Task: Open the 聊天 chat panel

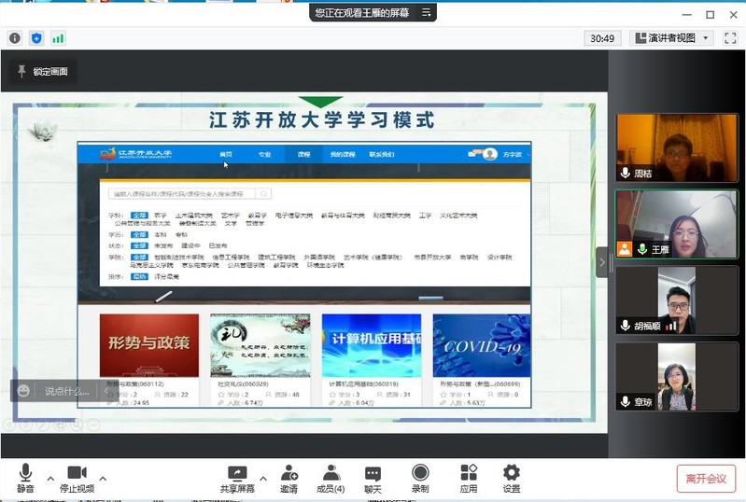Action: pos(373,479)
